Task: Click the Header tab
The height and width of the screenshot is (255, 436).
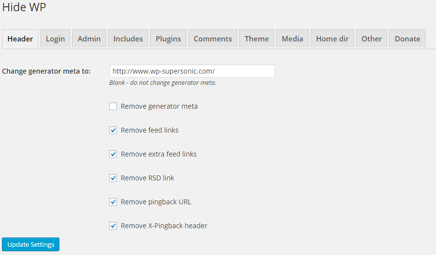Action: click(20, 39)
